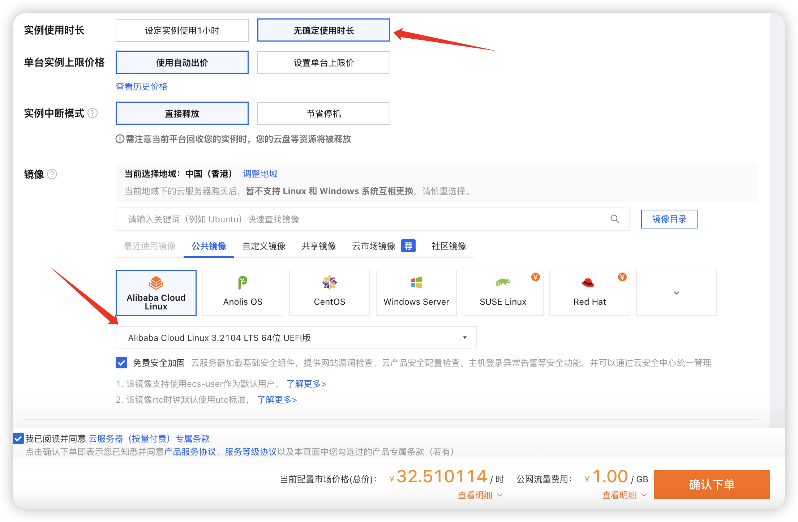
Task: Select 直接释放 interruption mode
Action: click(x=182, y=113)
